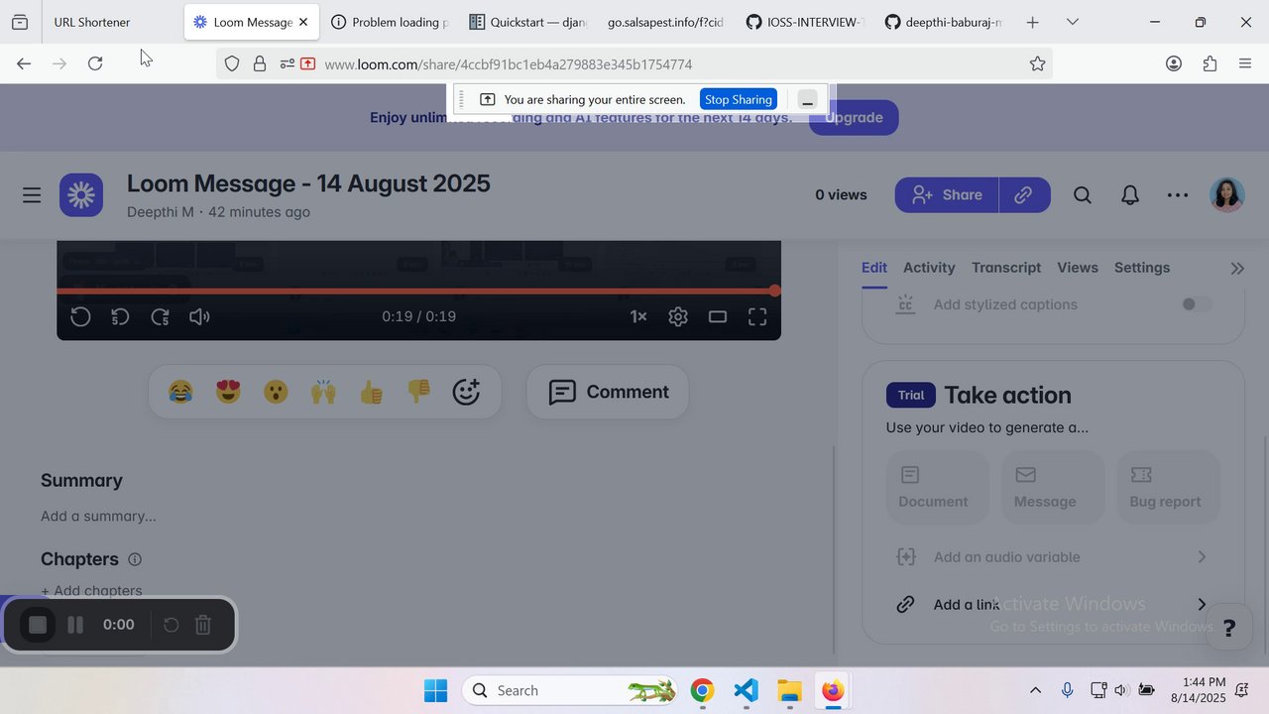Open Loom search magnifier
1269x714 pixels.
point(1083,195)
